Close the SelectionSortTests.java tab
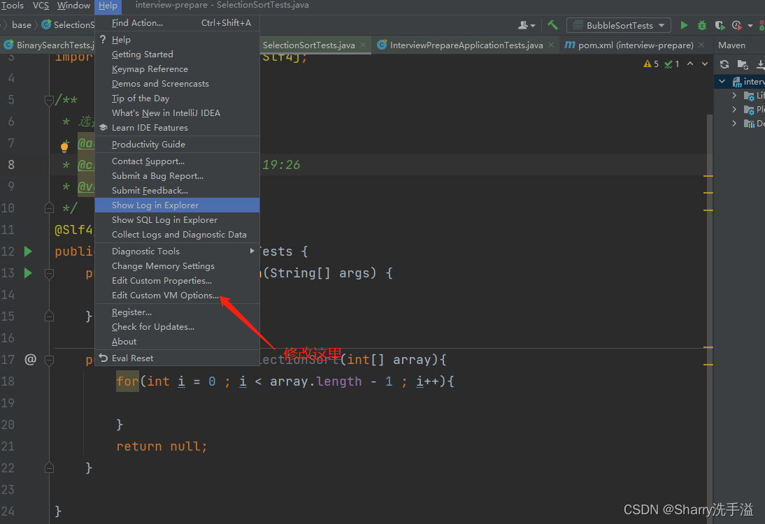The image size is (765, 524). pos(362,45)
